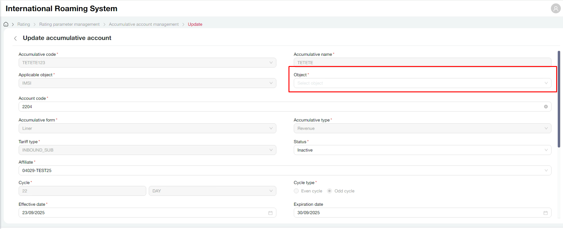Click the Account code input field
This screenshot has width=563, height=229.
point(279,107)
